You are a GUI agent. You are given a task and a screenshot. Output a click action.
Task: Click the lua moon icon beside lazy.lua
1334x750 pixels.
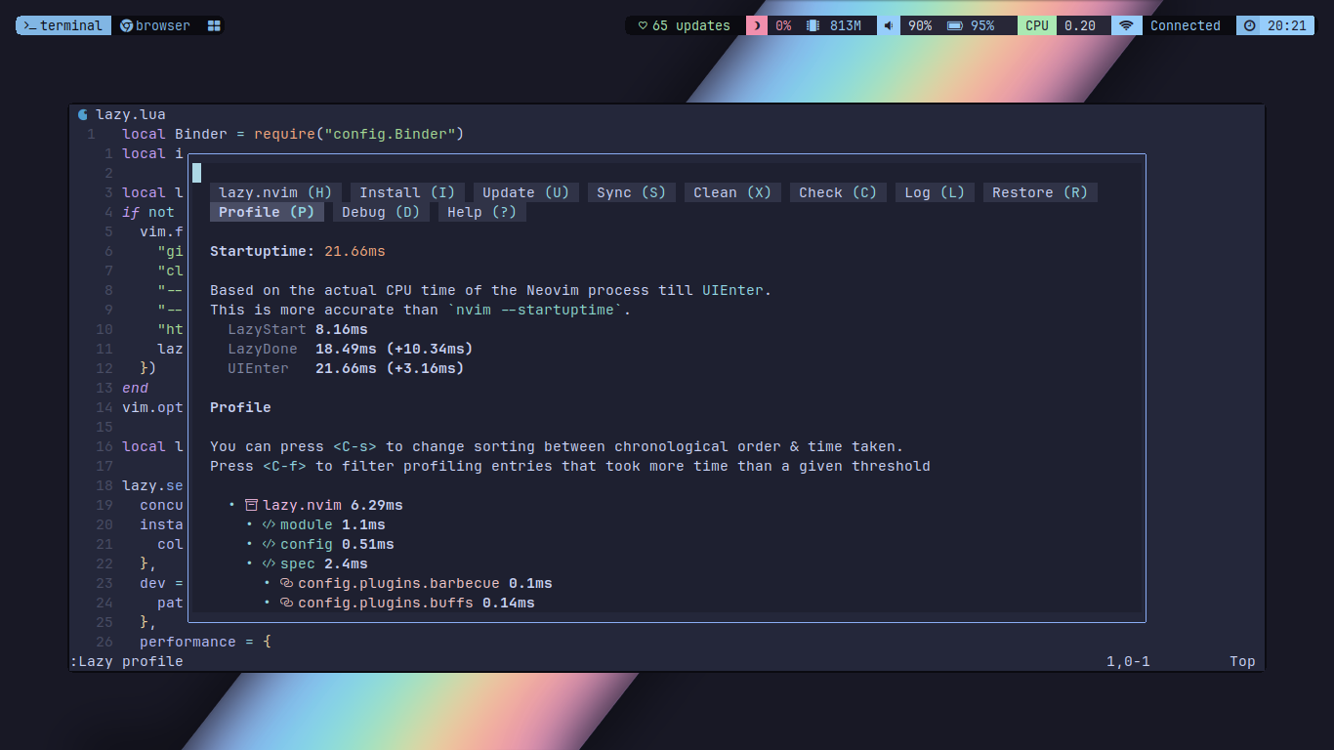point(83,114)
